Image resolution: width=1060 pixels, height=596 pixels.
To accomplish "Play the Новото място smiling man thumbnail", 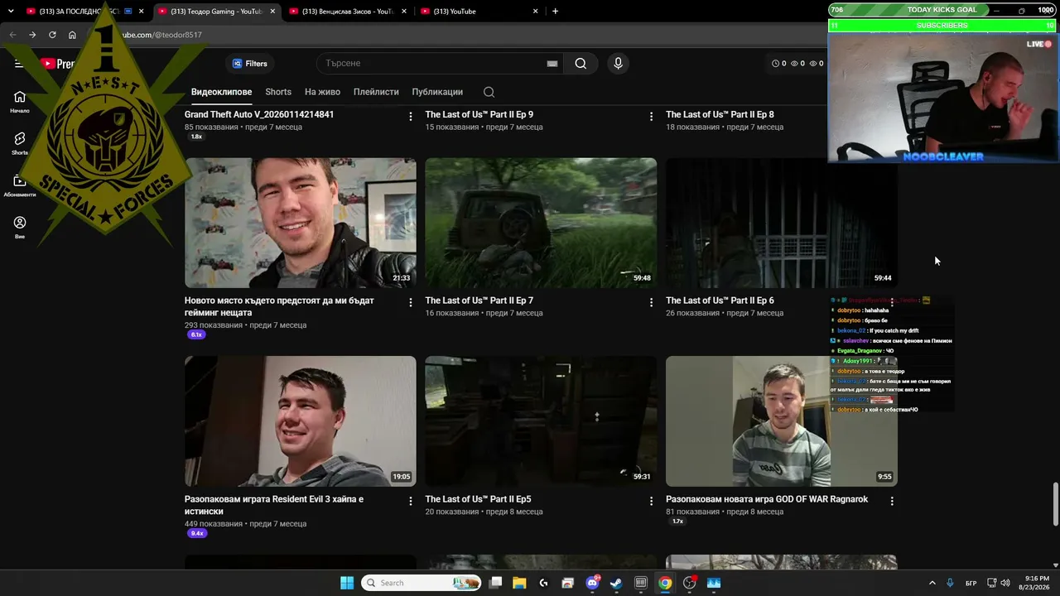I will [x=301, y=223].
